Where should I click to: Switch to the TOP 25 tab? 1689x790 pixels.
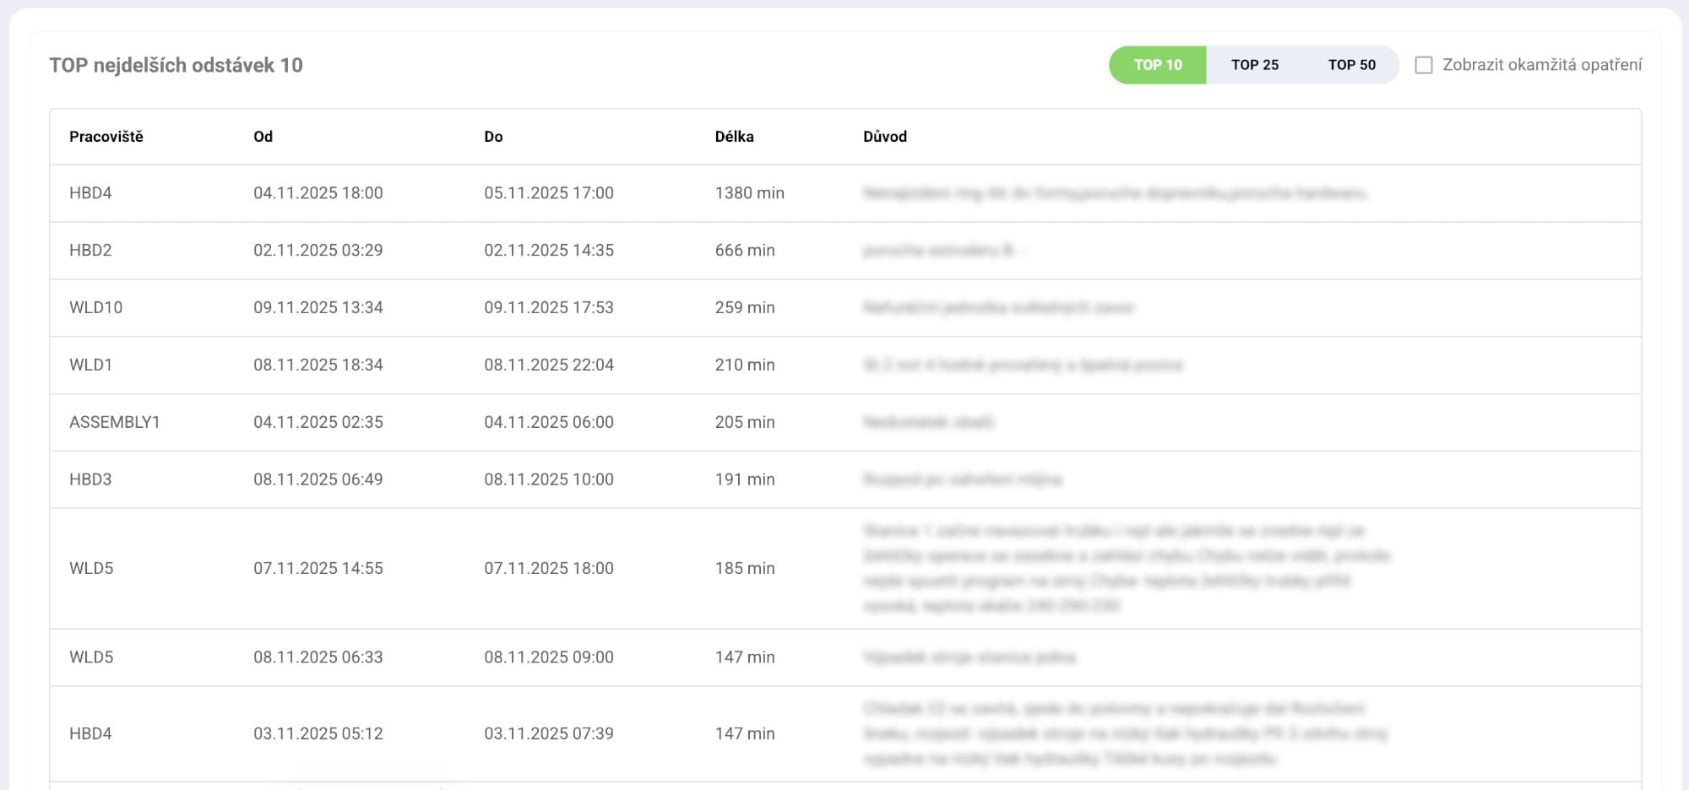click(x=1255, y=64)
